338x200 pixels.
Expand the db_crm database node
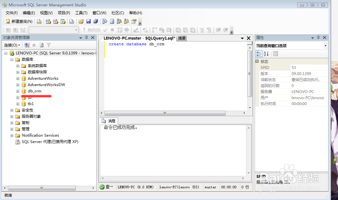pos(18,91)
